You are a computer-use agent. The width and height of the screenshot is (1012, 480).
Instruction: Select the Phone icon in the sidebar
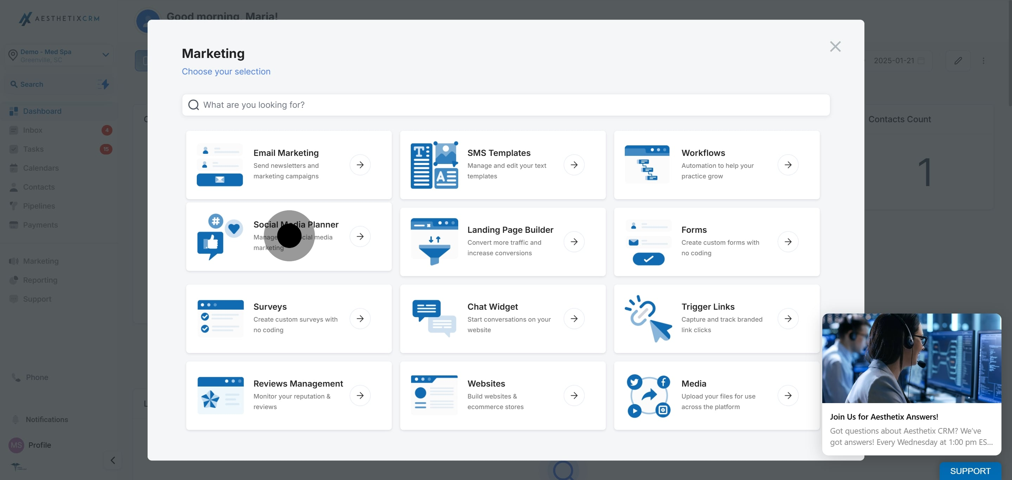[15, 377]
